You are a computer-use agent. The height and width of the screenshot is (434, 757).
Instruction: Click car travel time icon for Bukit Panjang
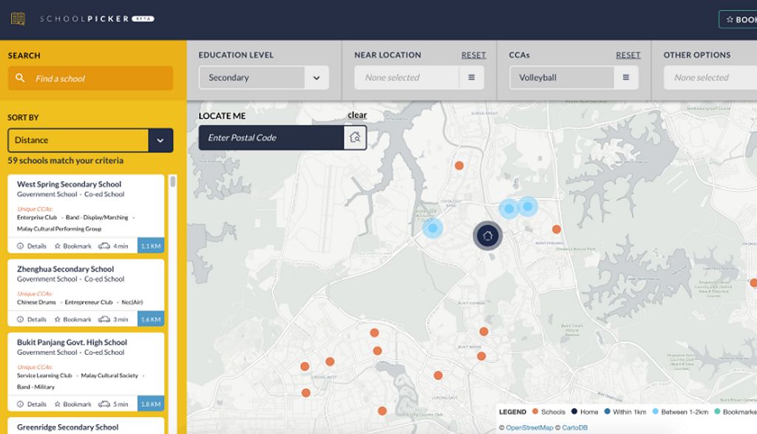coord(104,404)
